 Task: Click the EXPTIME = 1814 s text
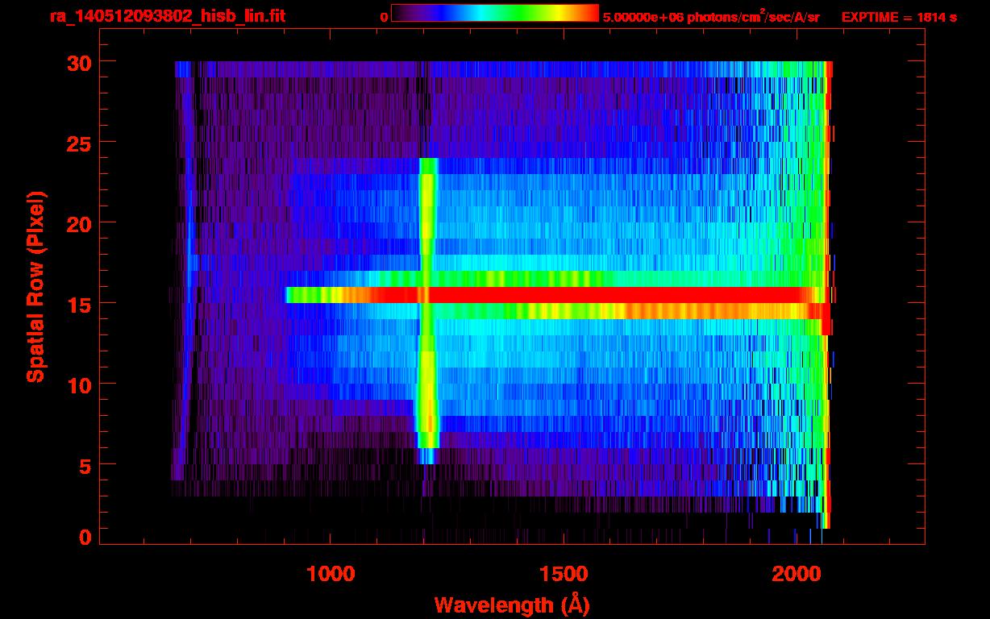(899, 17)
